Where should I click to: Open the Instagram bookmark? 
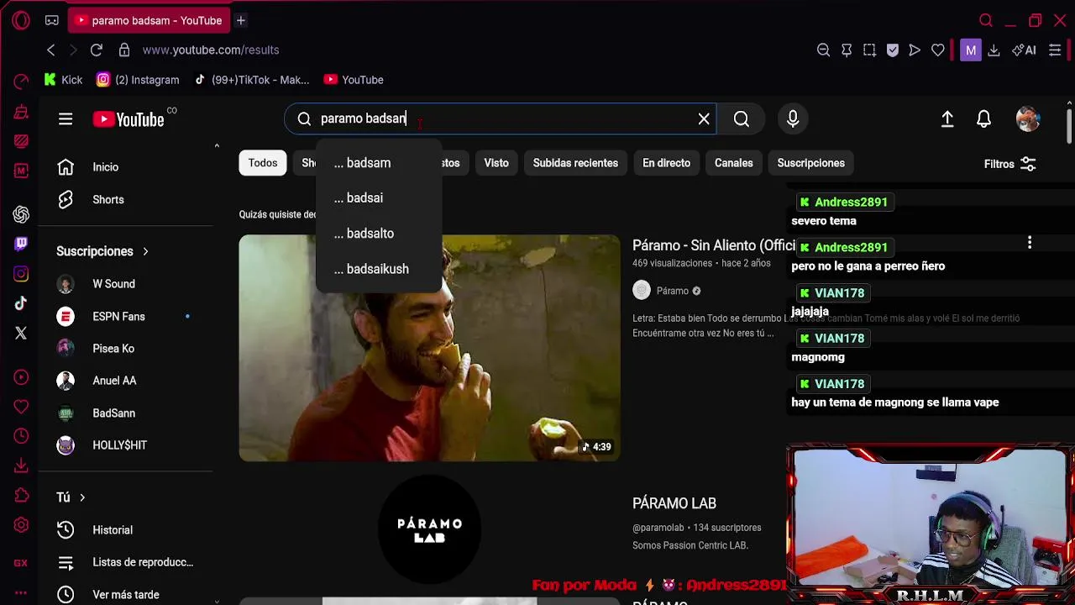pos(138,80)
